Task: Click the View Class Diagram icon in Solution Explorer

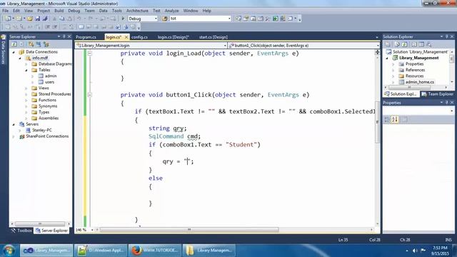Action: (x=429, y=44)
